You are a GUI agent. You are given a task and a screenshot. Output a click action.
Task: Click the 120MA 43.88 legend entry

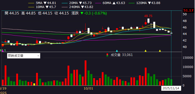point(144,3)
